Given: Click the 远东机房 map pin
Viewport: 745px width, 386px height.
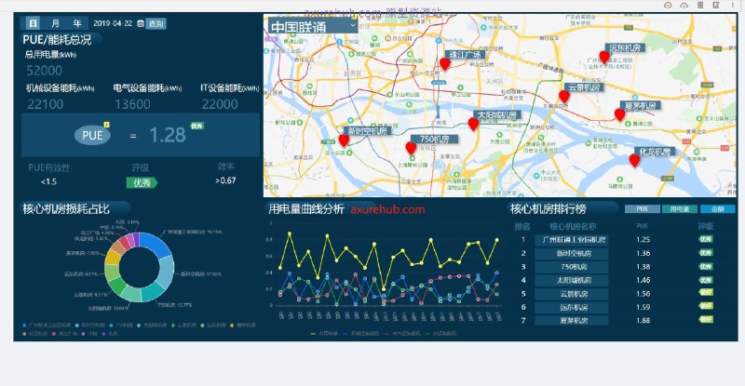Looking at the screenshot, I should [604, 58].
